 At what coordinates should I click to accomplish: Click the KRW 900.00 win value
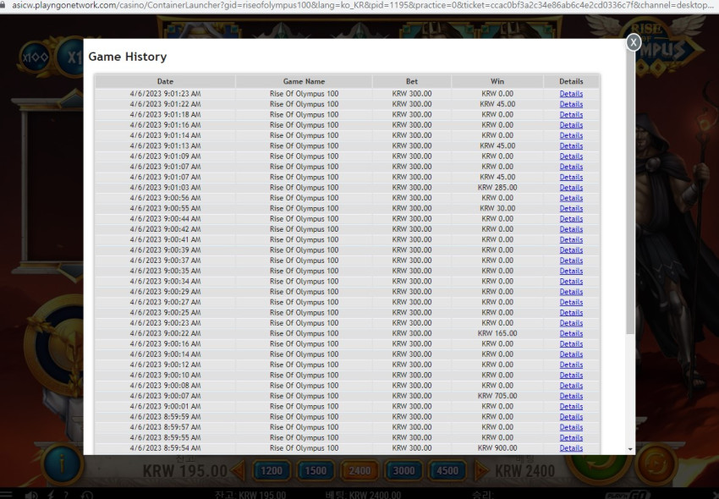click(x=497, y=448)
